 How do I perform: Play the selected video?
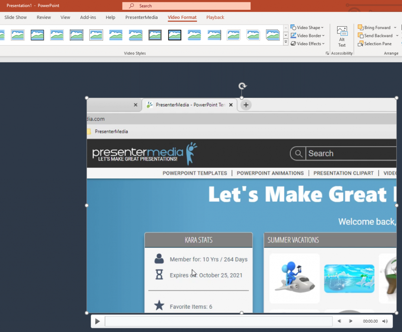click(x=97, y=321)
